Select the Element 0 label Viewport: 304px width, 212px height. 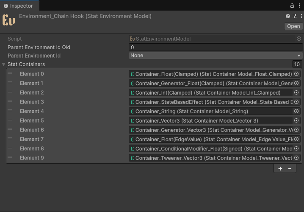point(32,74)
